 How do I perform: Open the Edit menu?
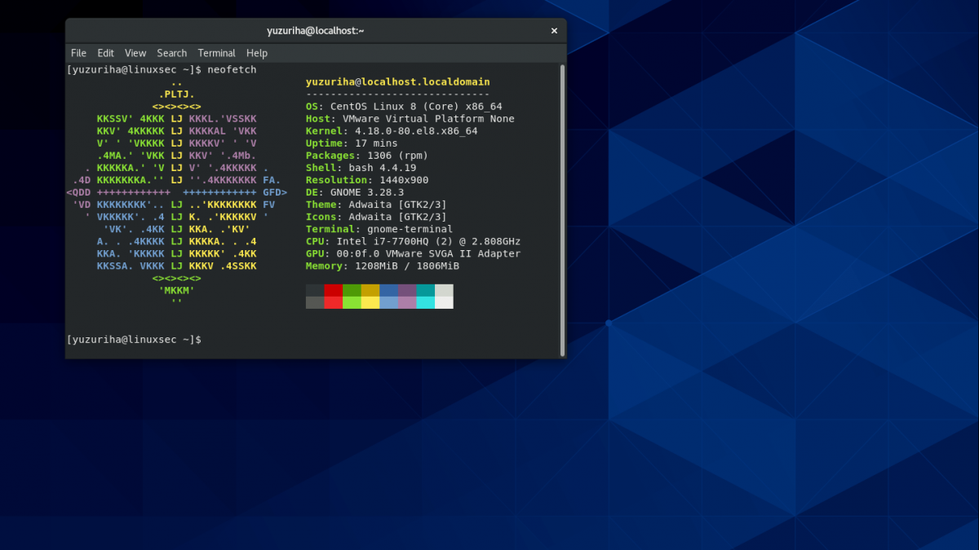[105, 53]
